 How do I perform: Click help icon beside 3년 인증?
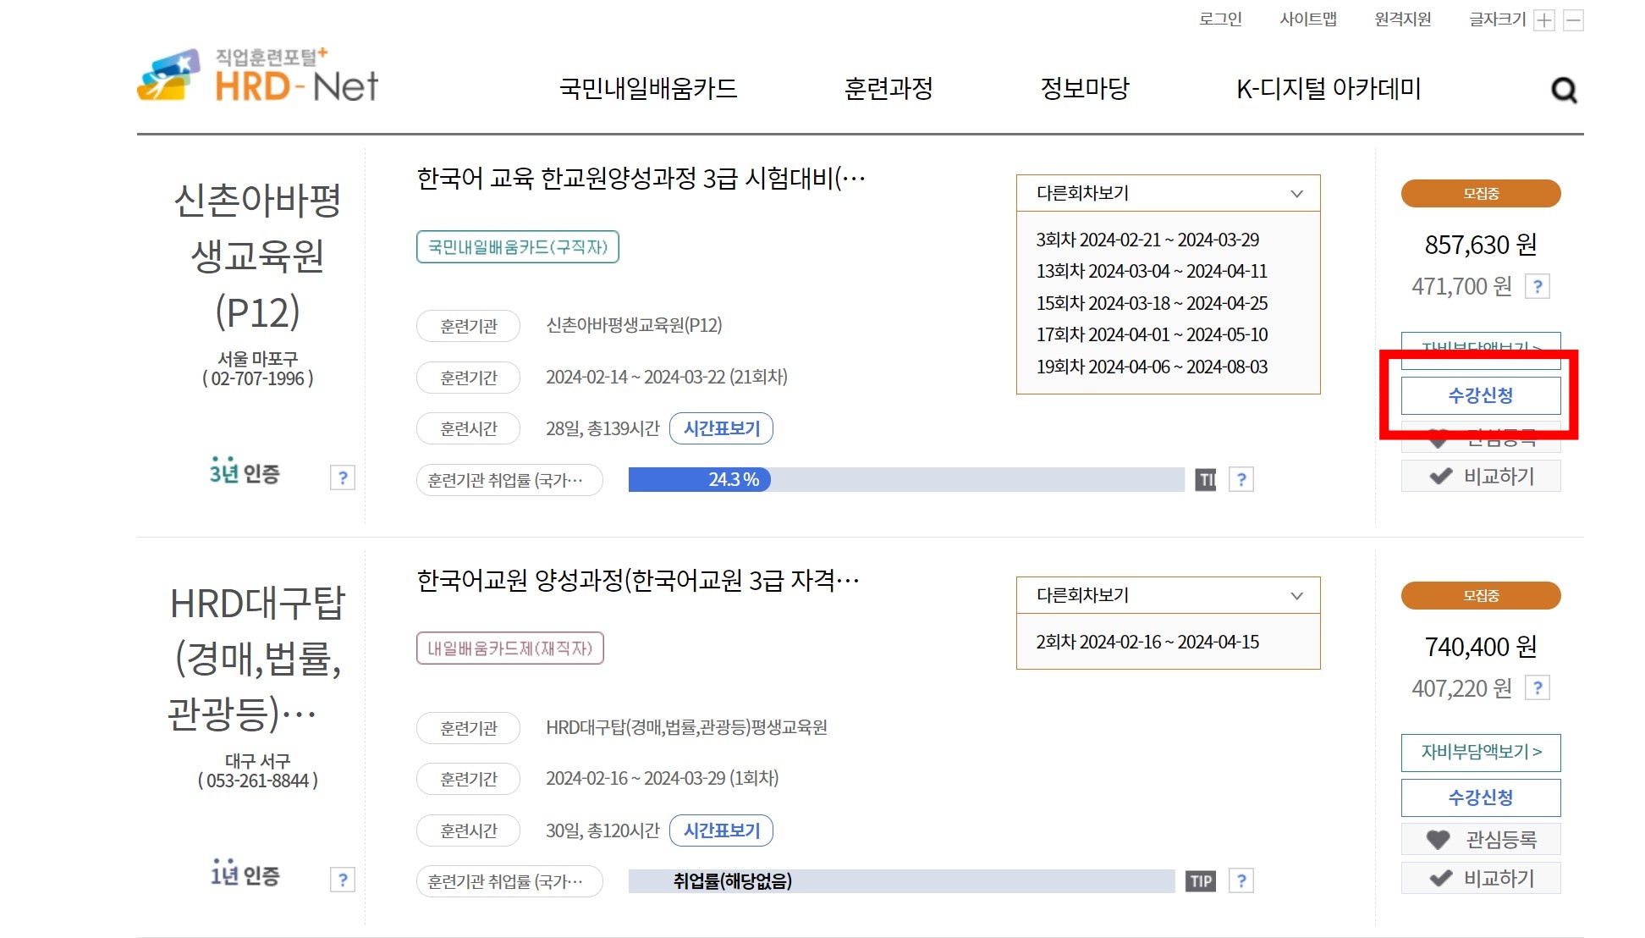pos(342,477)
